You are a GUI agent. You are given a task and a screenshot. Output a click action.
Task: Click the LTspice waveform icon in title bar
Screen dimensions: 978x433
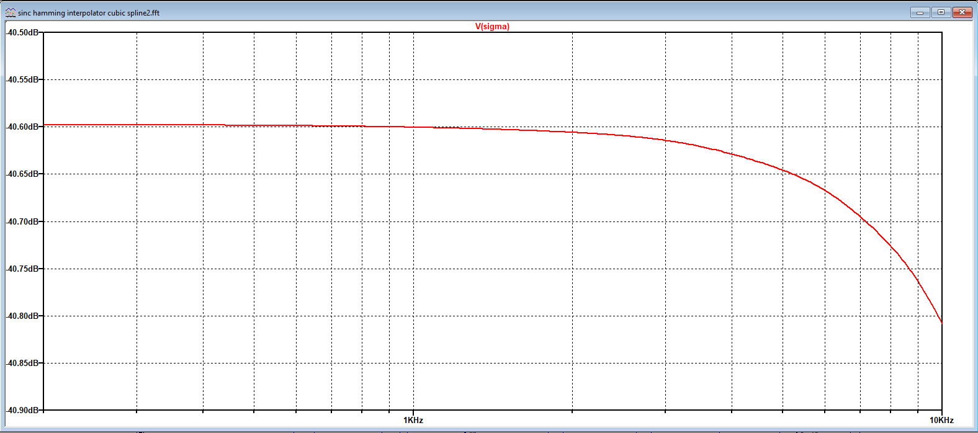[x=11, y=12]
